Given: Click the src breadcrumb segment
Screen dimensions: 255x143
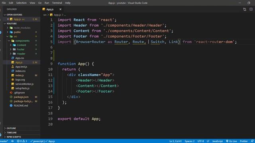Looking at the screenshot, I should tap(45, 15).
